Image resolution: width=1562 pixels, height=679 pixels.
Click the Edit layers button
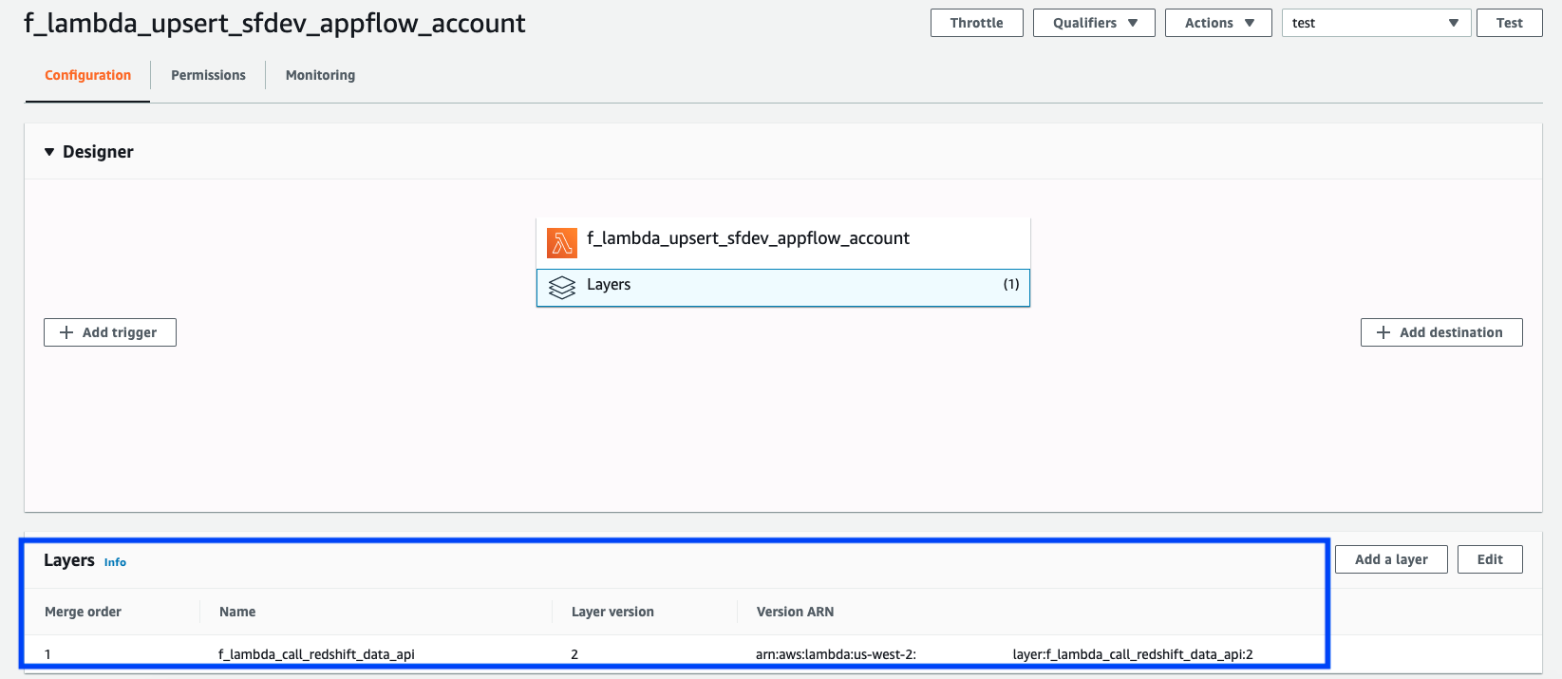(x=1490, y=559)
